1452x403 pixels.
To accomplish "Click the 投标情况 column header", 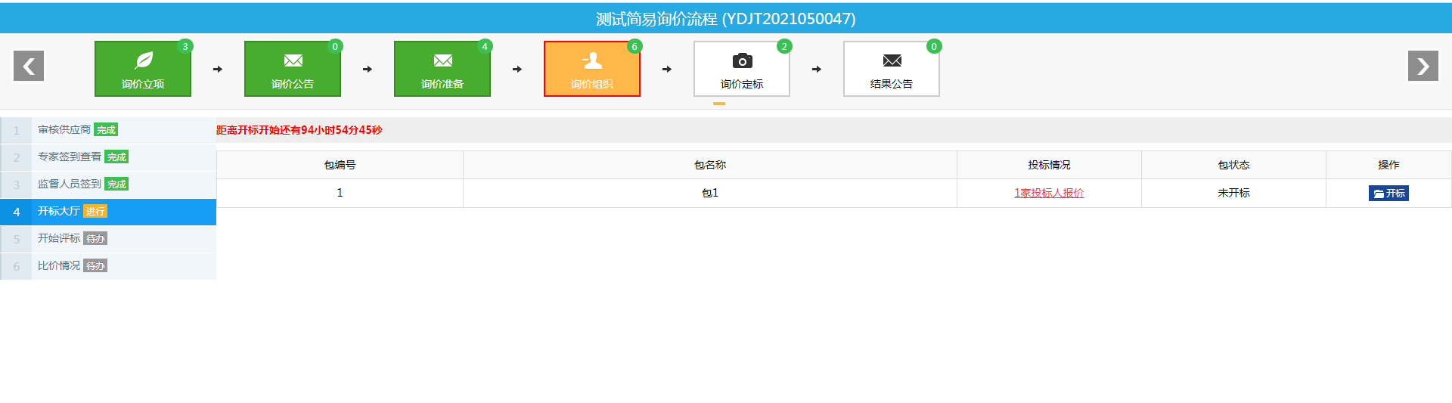I will coord(1049,165).
